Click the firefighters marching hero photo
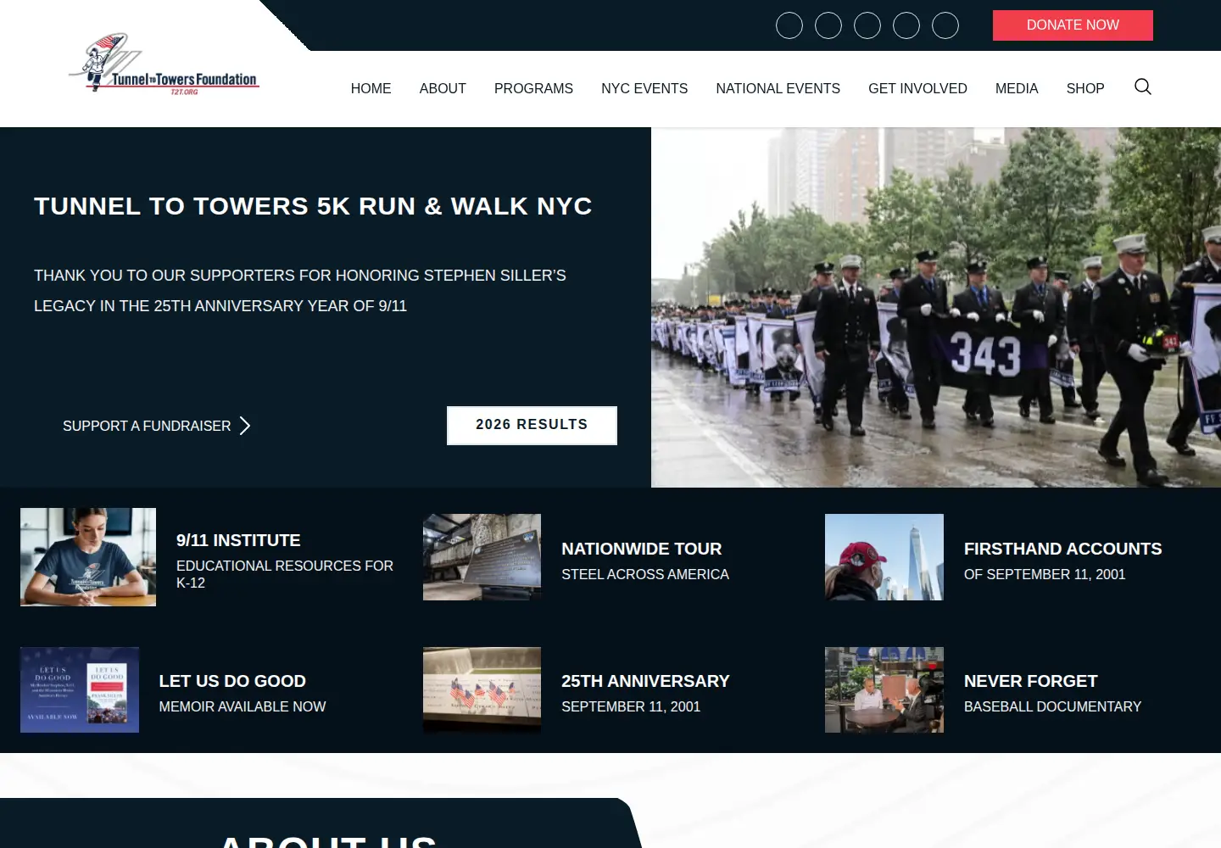1221x848 pixels. pos(936,307)
